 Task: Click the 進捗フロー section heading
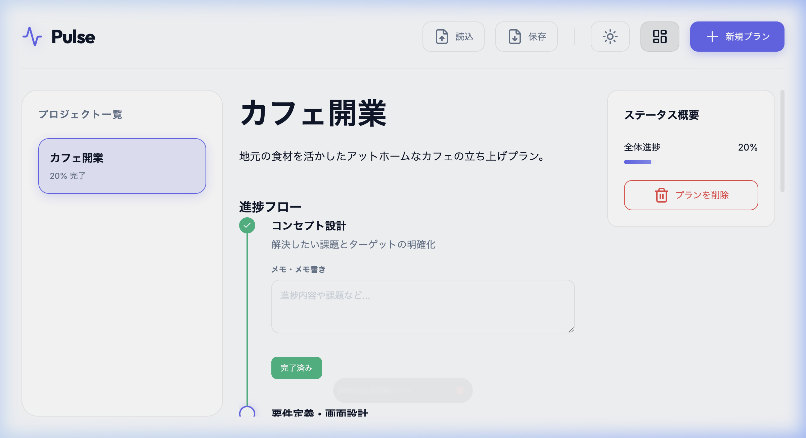click(270, 207)
